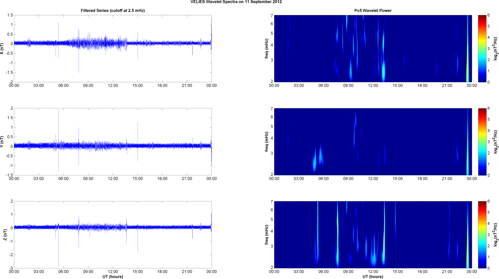This screenshot has width=499, height=279.
Task: Click the "7" frequency tick of the middle spectrogram
Action: coord(272,109)
